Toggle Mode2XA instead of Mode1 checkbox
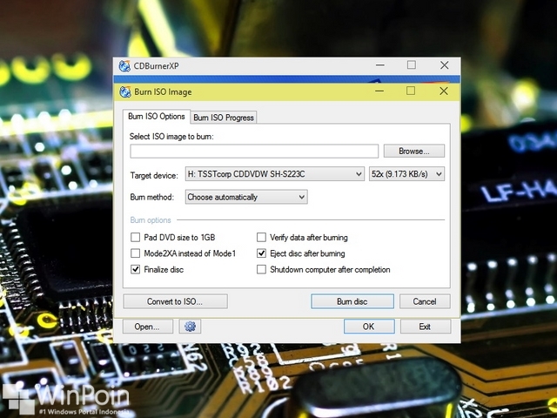The width and height of the screenshot is (557, 418). pos(136,253)
